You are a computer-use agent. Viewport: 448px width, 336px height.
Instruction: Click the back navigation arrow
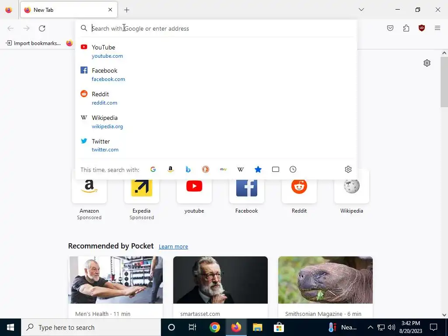click(10, 28)
